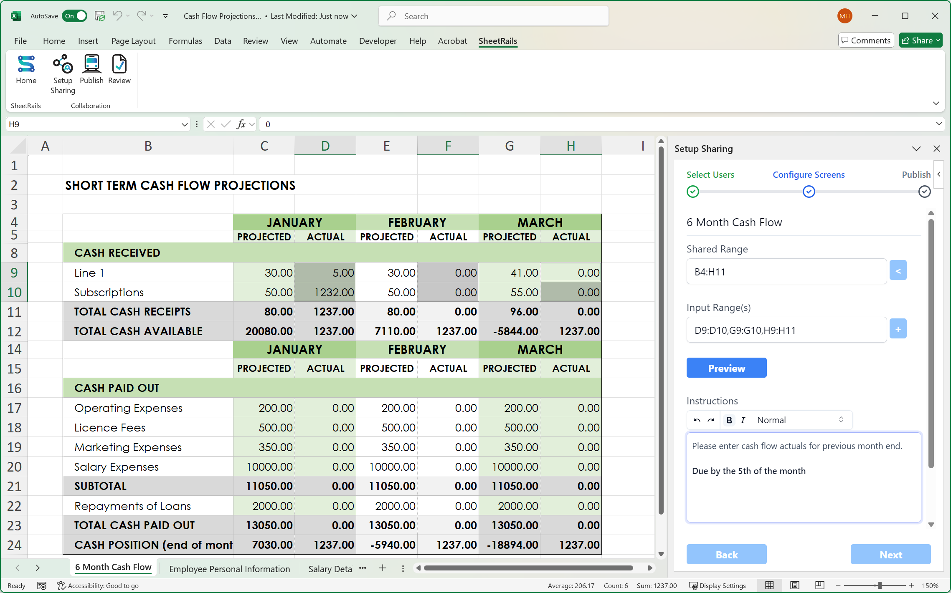Click the Next button in panel

click(890, 555)
